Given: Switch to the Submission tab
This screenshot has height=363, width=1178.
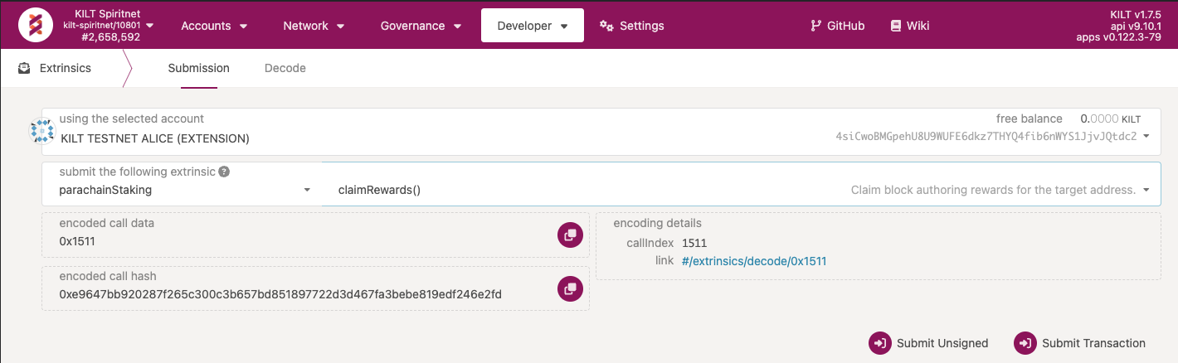Looking at the screenshot, I should click(x=199, y=68).
